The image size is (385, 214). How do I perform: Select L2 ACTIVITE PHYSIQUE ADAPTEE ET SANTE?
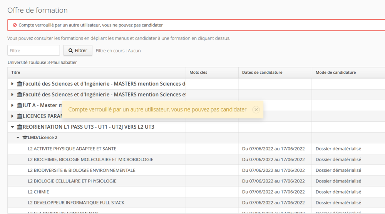pos(72,149)
